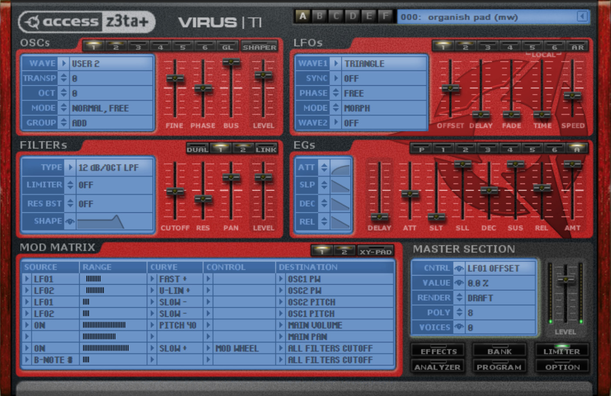
Task: Switch to mod matrix page 2
Action: pyautogui.click(x=344, y=252)
